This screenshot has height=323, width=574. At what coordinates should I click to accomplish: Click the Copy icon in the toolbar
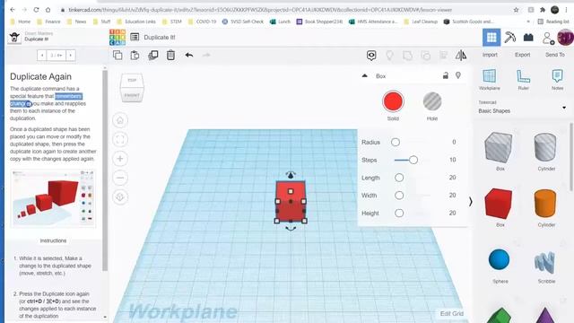pos(117,55)
